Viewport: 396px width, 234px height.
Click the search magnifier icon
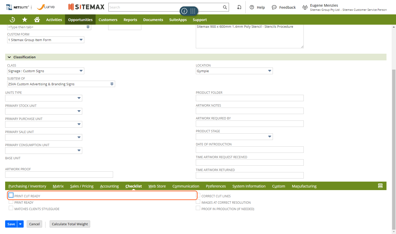coord(225,7)
